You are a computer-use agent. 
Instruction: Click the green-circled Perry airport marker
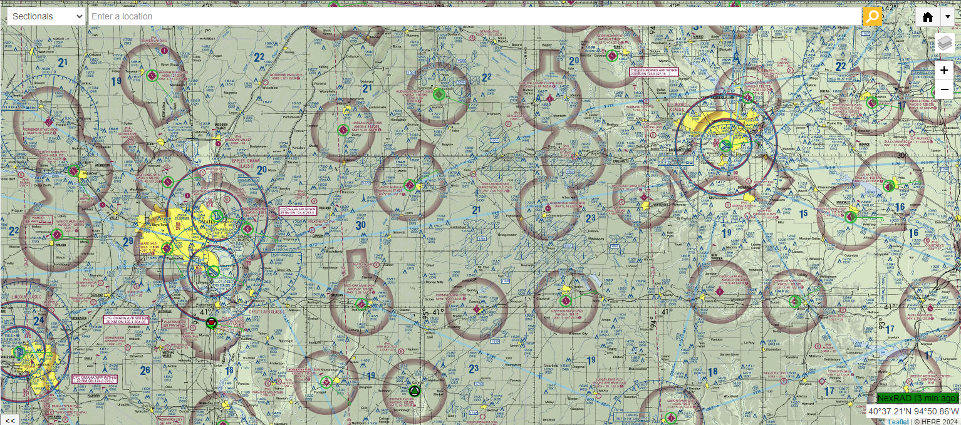(612, 56)
